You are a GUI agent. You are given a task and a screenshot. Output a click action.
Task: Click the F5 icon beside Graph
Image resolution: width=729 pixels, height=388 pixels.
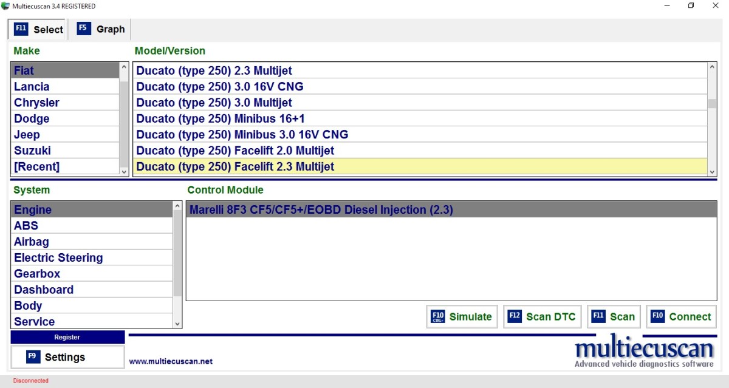(x=84, y=29)
